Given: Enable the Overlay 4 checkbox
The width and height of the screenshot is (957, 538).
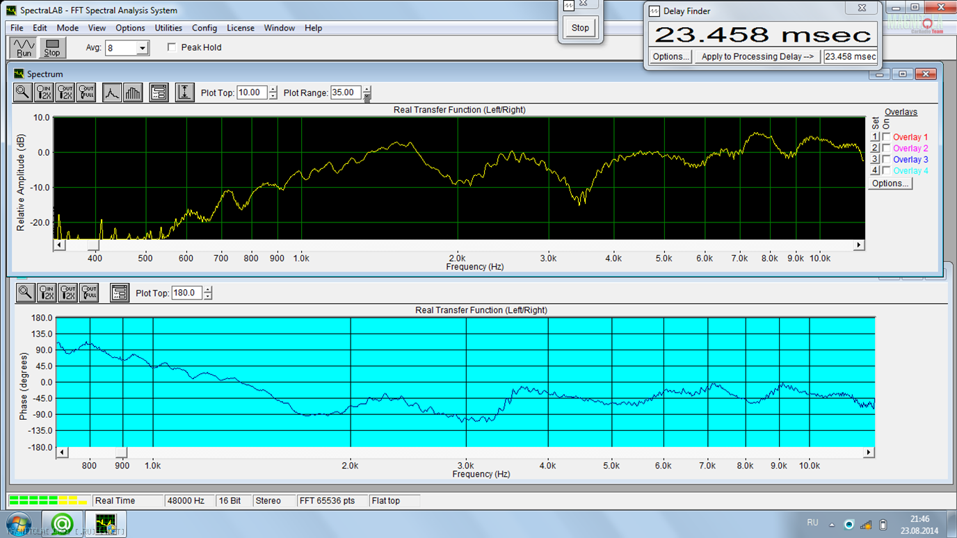Looking at the screenshot, I should [886, 170].
